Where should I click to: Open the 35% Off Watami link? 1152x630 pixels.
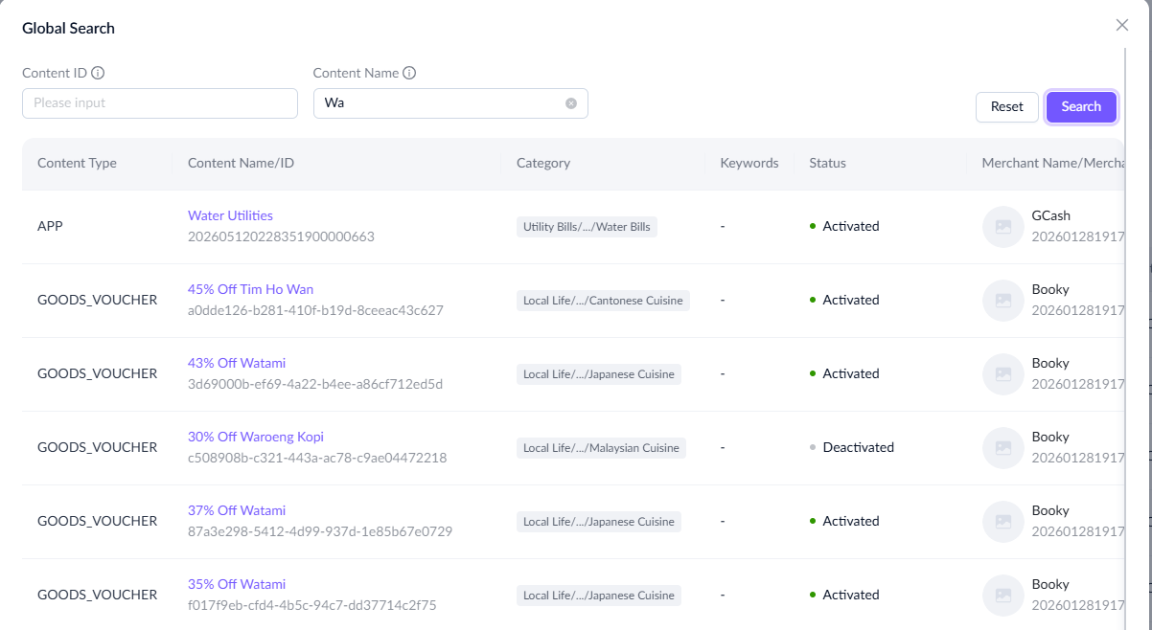point(237,584)
